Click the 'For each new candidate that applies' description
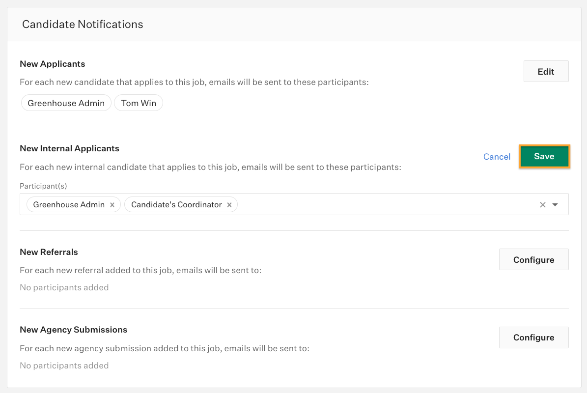Image resolution: width=587 pixels, height=393 pixels. [195, 82]
